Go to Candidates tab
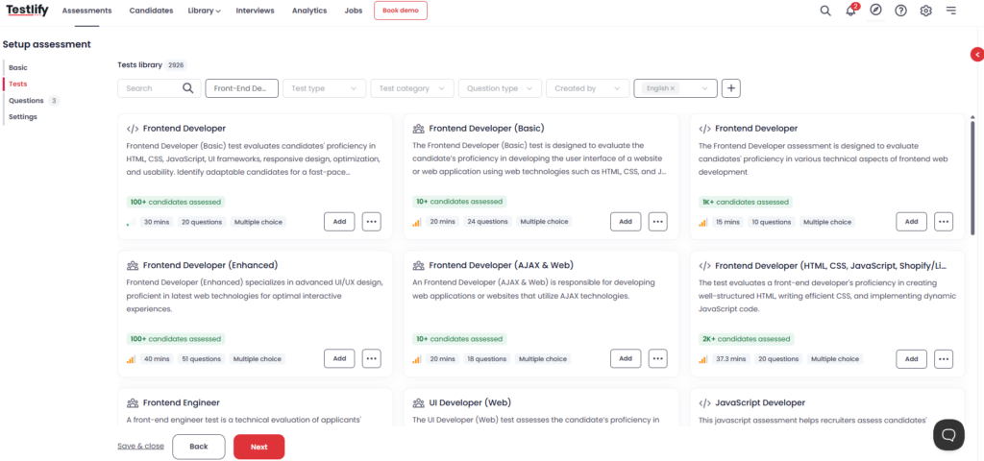The height and width of the screenshot is (461, 984). [x=151, y=11]
